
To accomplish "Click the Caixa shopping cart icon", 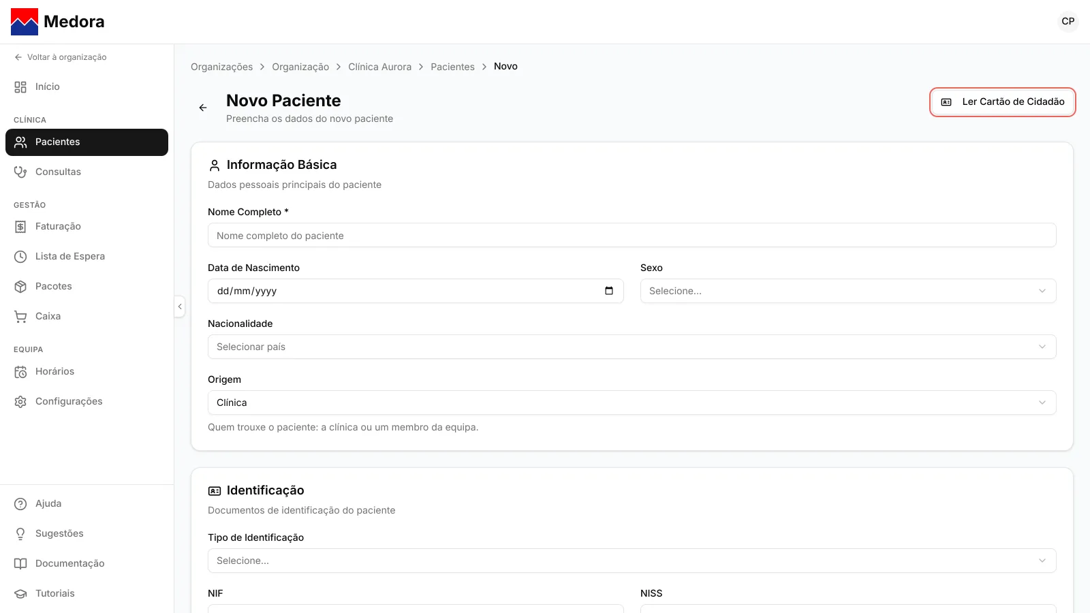I will tap(20, 317).
